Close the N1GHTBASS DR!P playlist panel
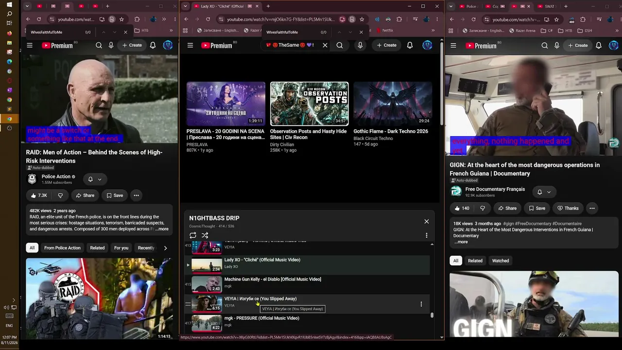 tap(427, 222)
